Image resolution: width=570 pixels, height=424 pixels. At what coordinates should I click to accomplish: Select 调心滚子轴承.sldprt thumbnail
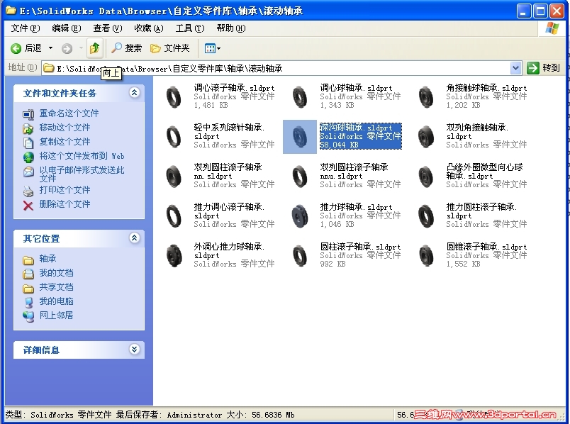[x=174, y=97]
